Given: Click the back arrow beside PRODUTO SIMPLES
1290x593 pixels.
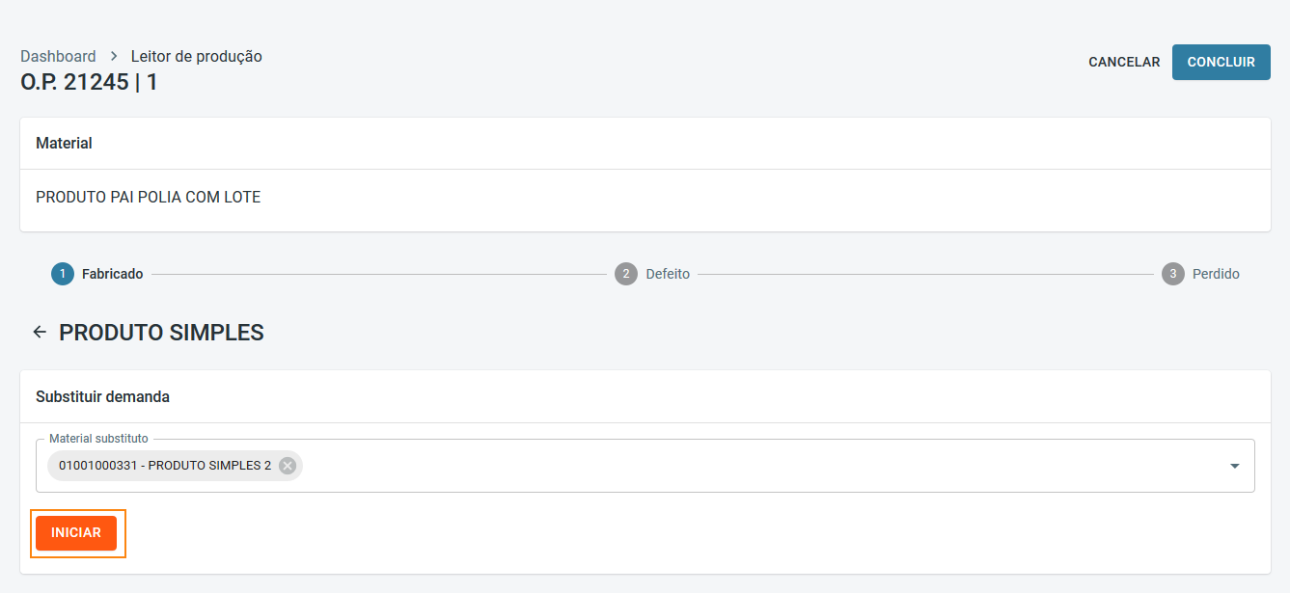Looking at the screenshot, I should (40, 333).
